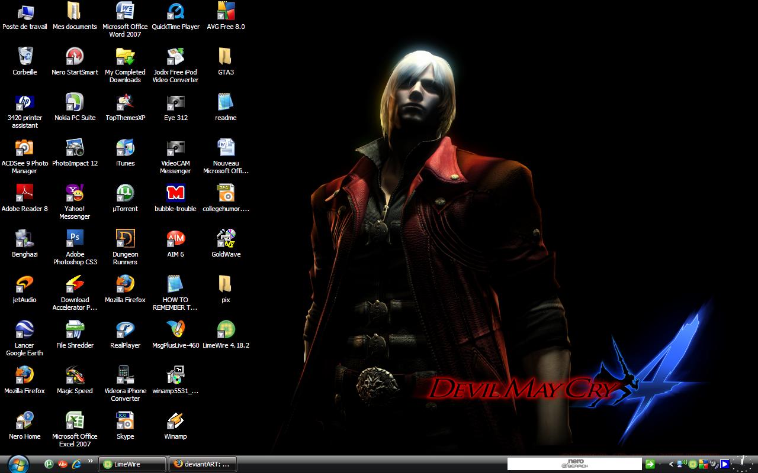Open bubble-trouble game icon

(x=175, y=199)
